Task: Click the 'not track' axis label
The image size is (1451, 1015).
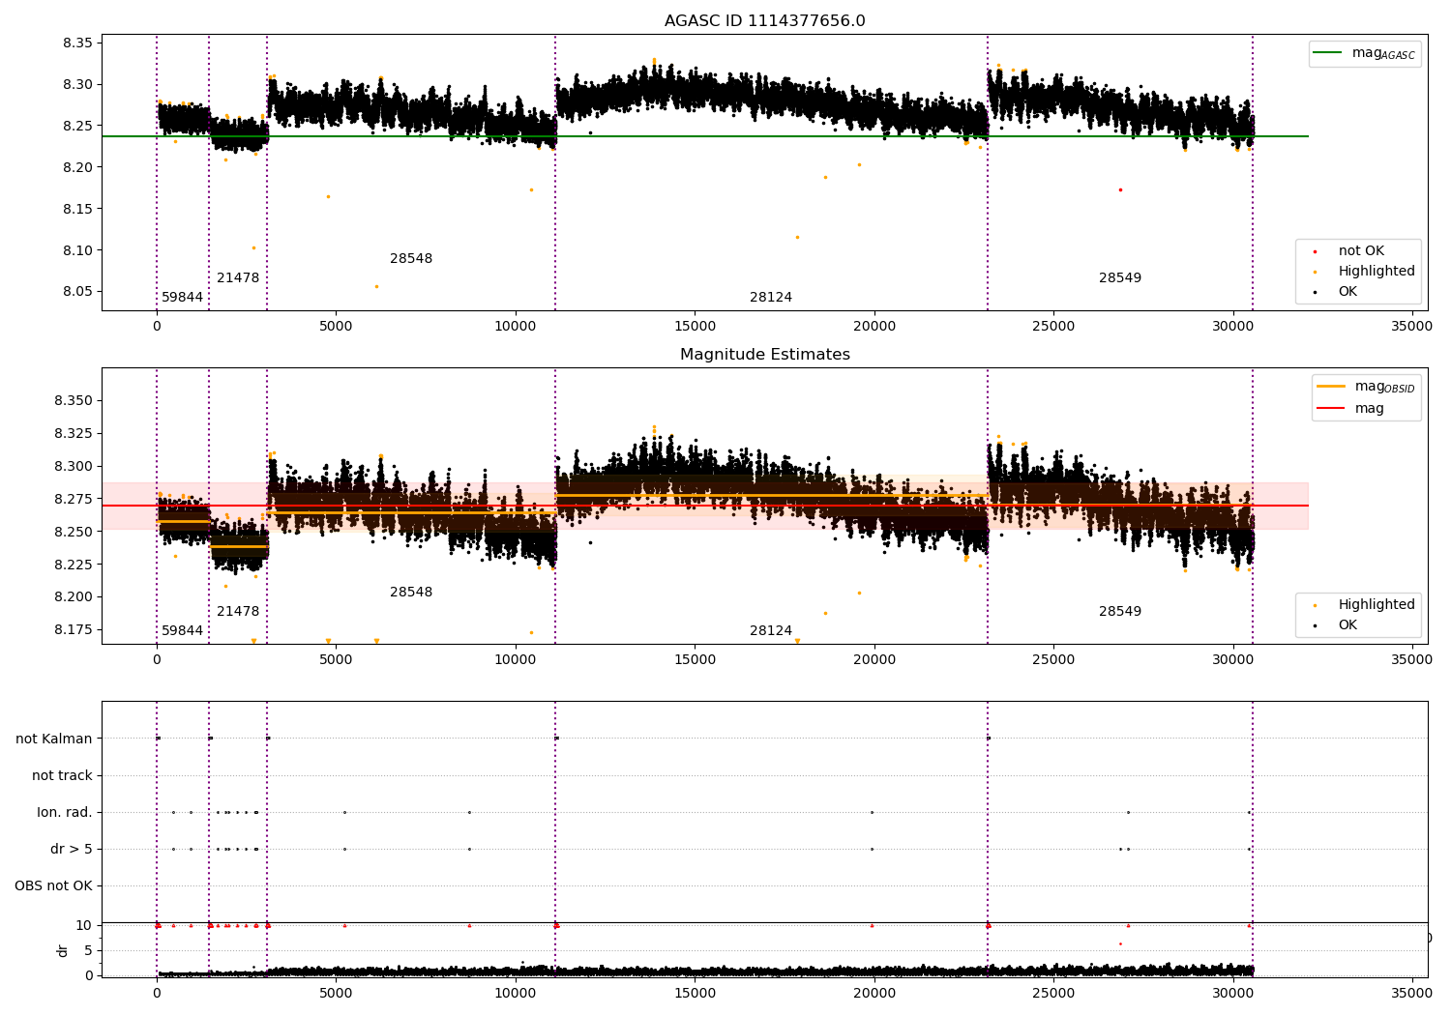Action: tap(62, 776)
